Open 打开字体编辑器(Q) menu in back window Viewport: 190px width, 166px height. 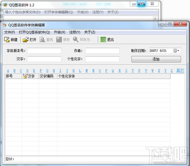[x=59, y=12]
